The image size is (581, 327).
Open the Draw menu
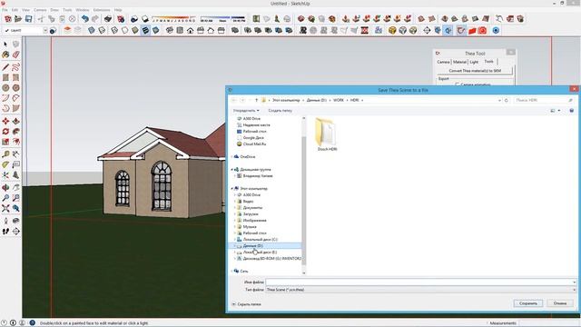pyautogui.click(x=54, y=10)
